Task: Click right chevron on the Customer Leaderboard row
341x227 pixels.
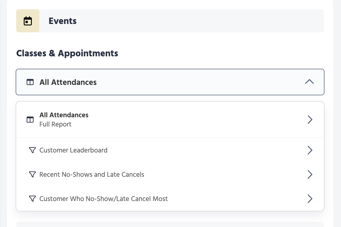Action: click(310, 150)
